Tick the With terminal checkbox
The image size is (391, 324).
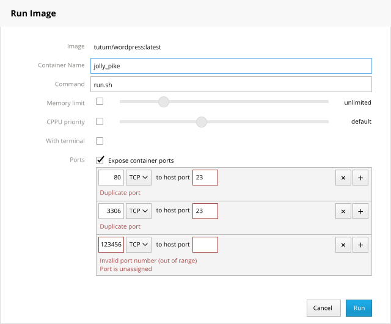[x=100, y=140]
